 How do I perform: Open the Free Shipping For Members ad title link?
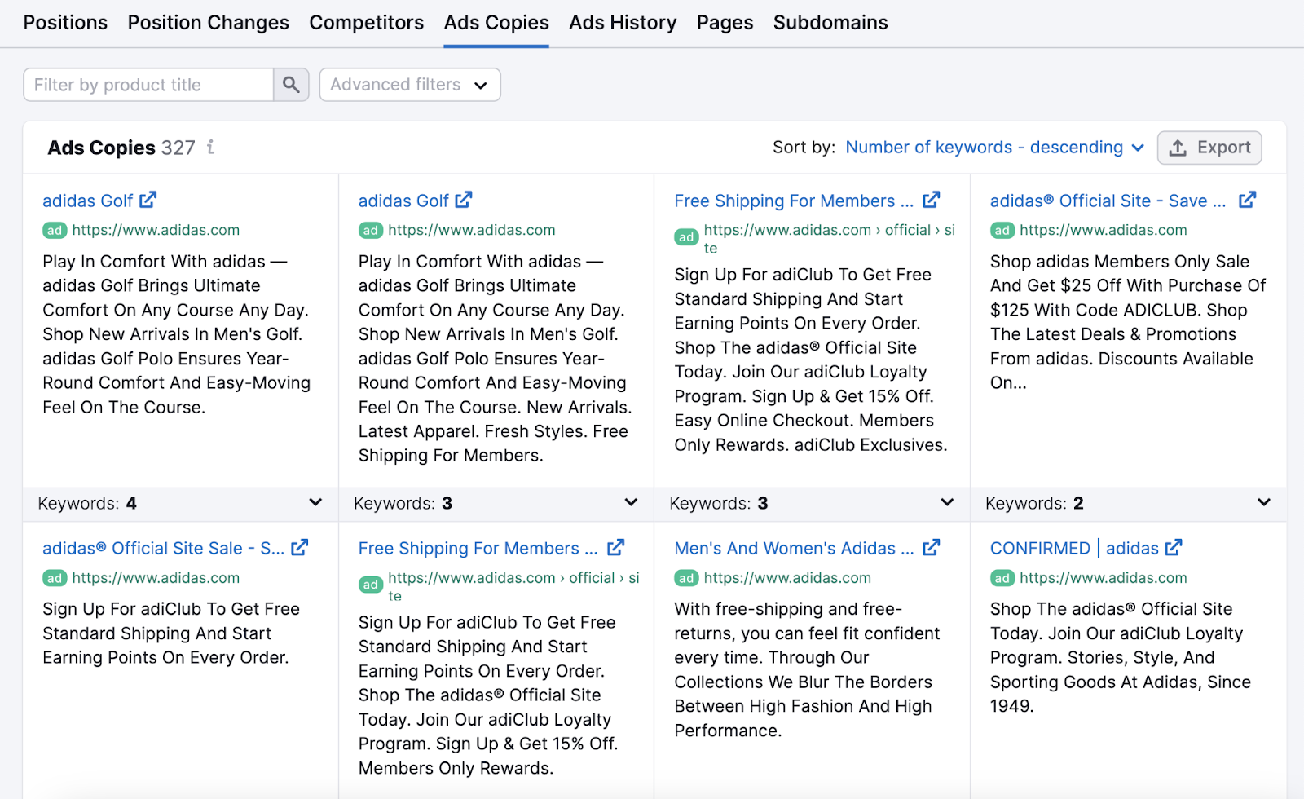[795, 200]
